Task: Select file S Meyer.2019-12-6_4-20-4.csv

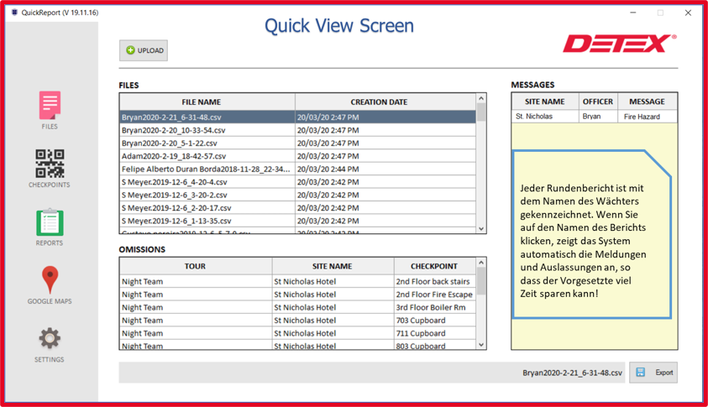Action: (174, 182)
